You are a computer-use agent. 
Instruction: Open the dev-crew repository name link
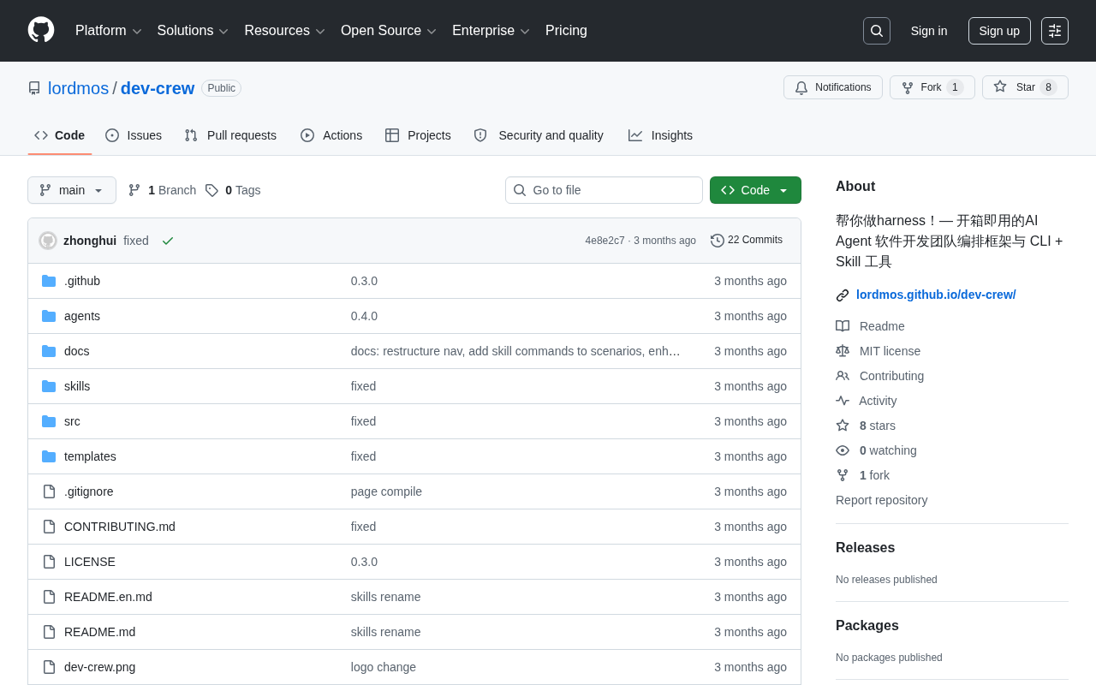point(158,88)
